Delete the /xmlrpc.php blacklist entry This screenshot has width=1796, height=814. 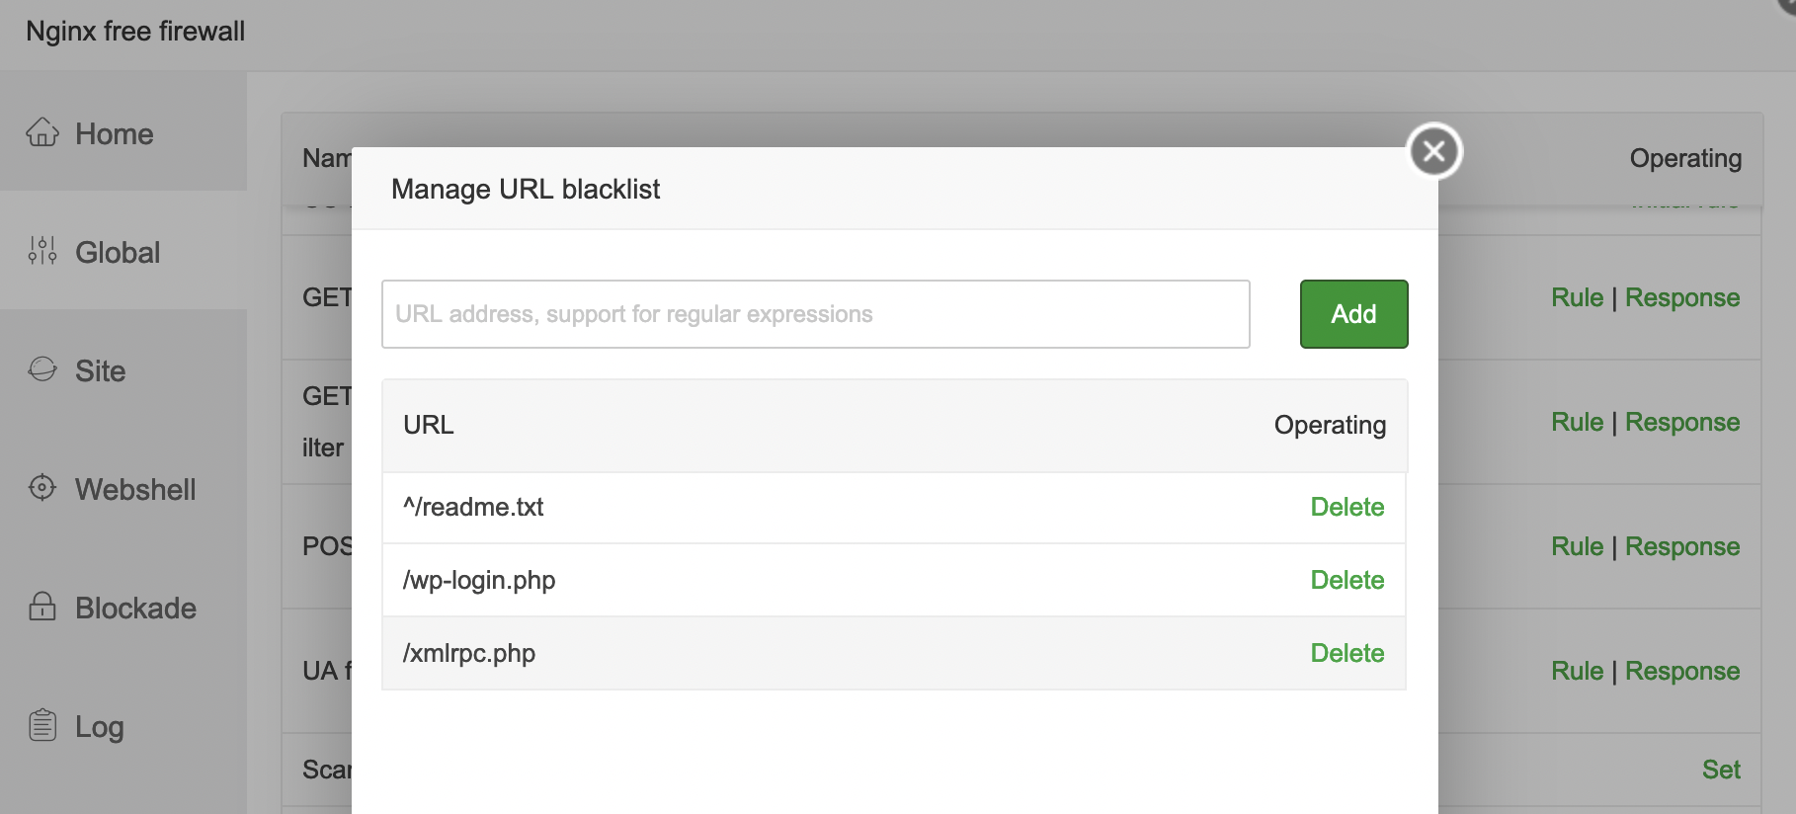coord(1347,653)
